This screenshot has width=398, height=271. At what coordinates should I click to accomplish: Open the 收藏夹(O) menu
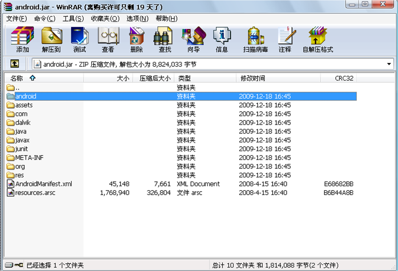[x=105, y=19]
